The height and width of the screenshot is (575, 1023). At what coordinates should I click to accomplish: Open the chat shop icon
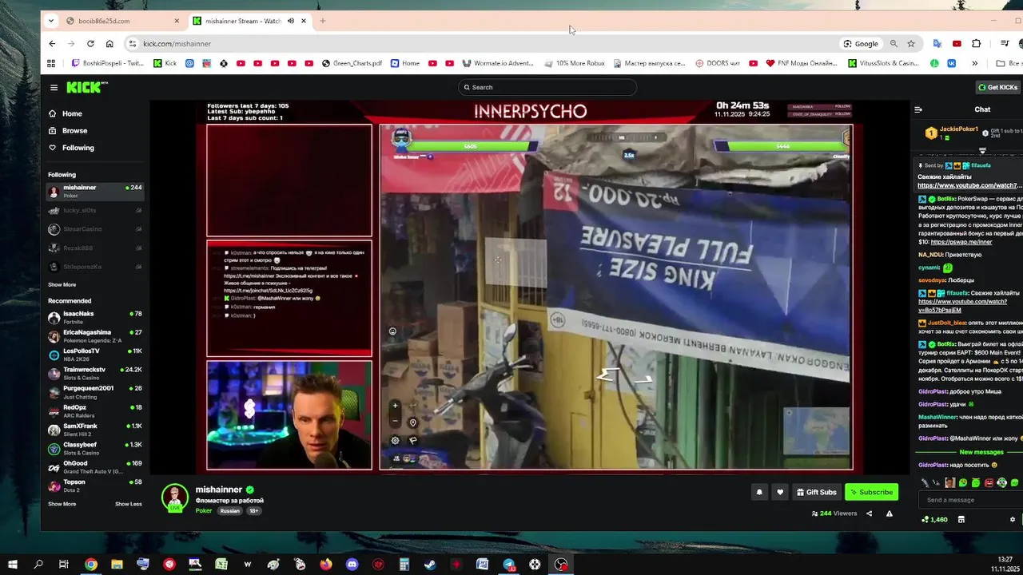tap(961, 519)
